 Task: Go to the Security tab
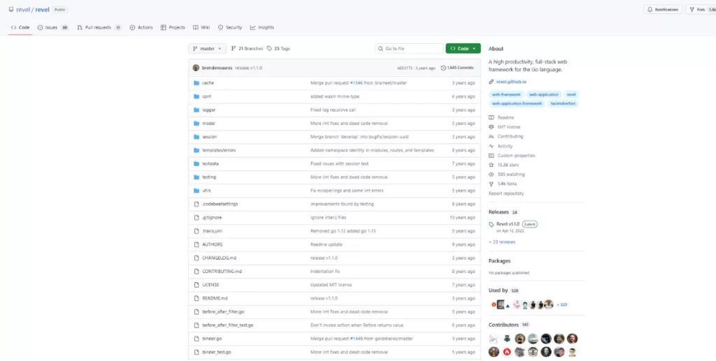click(x=230, y=27)
